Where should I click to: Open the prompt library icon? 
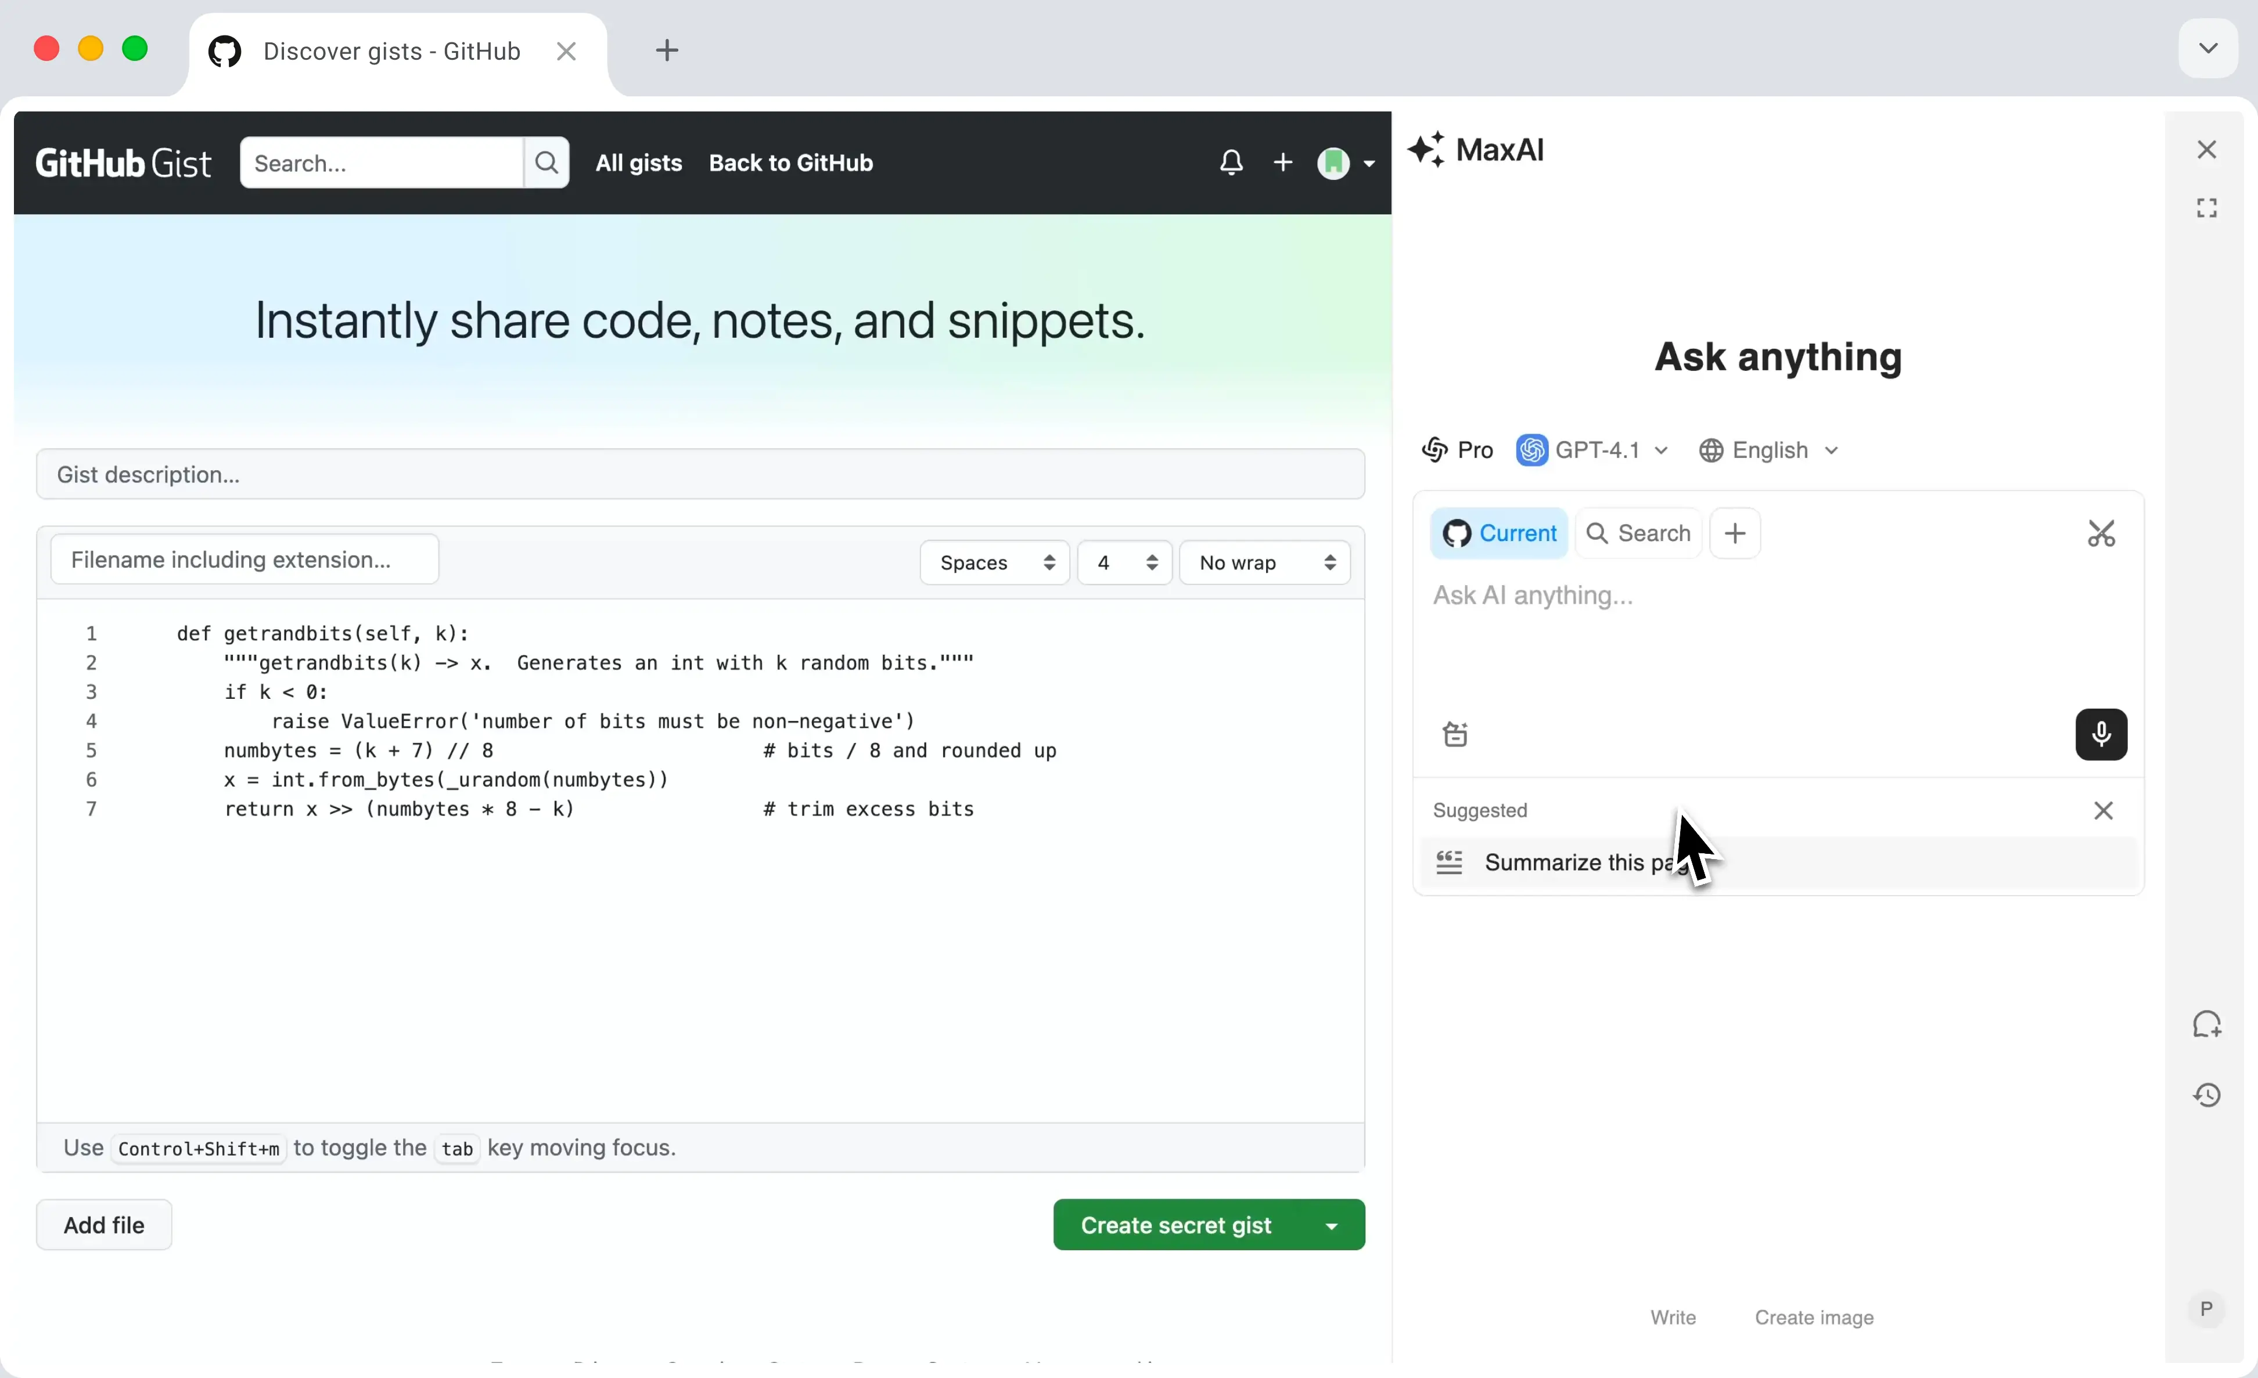tap(1455, 734)
